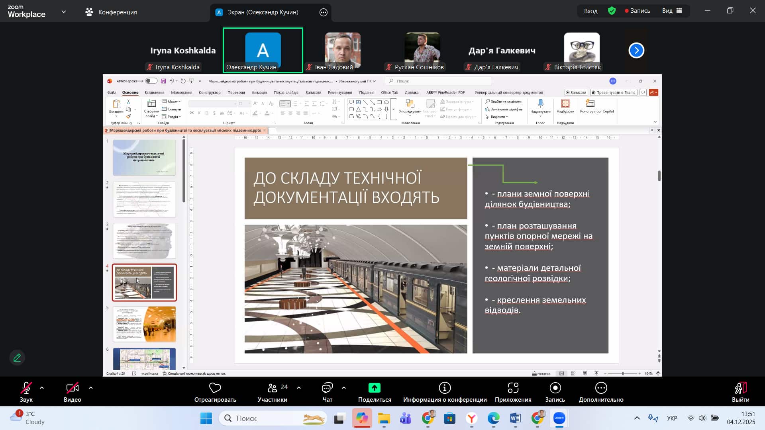Image resolution: width=765 pixels, height=430 pixels.
Task: Click the green Поделиться share icon
Action: (374, 388)
